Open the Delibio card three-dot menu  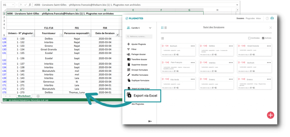231,46
